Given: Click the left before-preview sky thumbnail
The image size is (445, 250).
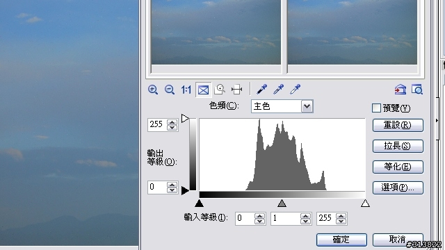Looking at the screenshot, I should pos(216,33).
